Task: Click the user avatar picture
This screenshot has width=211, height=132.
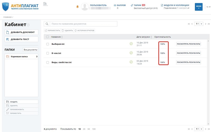Action: [x=85, y=7]
